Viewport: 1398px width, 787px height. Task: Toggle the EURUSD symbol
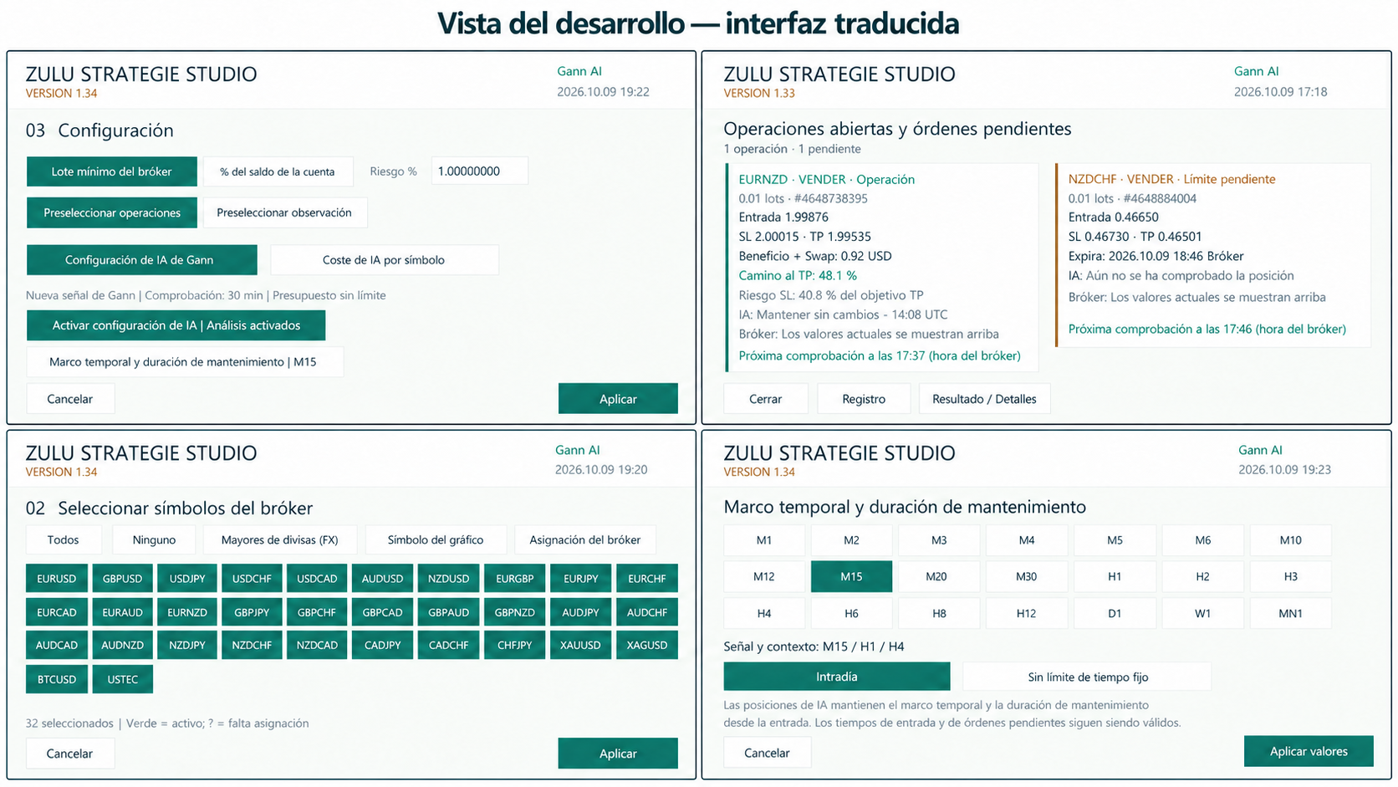[x=57, y=579]
